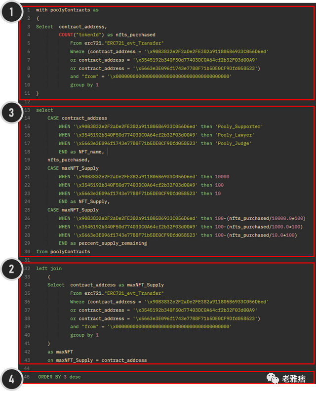316x393 pixels.
Task: Click the value 10000 on line 21
Action: pyautogui.click(x=222, y=177)
